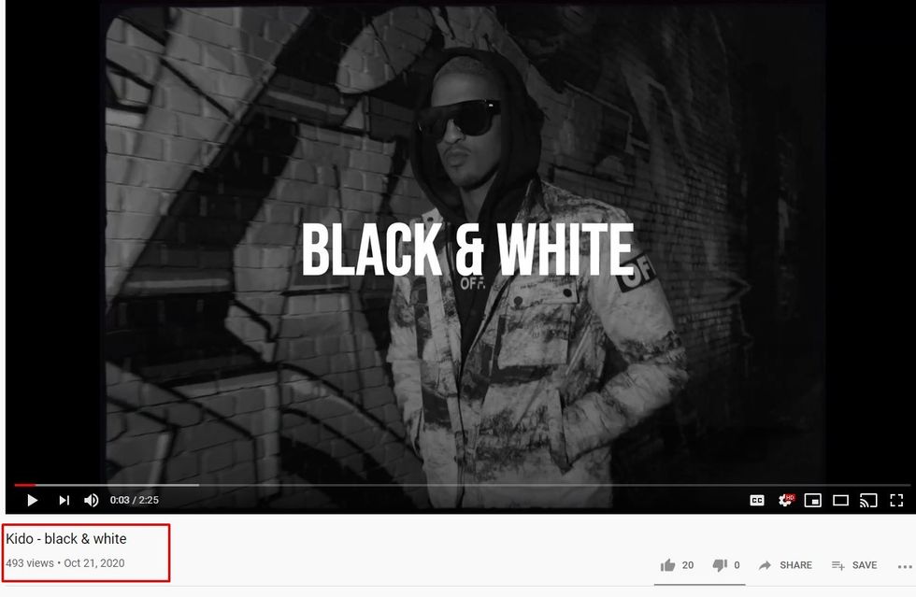Click the video frame to play
The height and width of the screenshot is (597, 916).
tap(462, 246)
